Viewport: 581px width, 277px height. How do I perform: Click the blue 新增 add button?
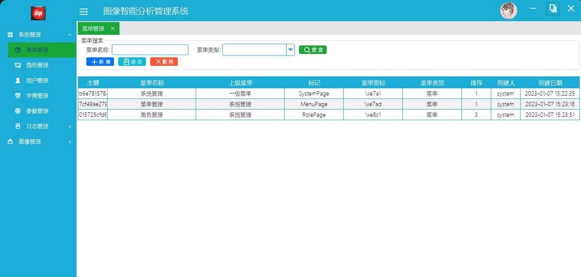[x=100, y=62]
